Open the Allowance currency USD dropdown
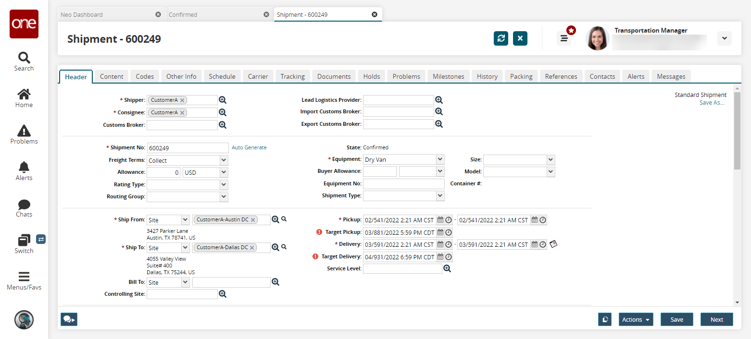Image resolution: width=751 pixels, height=339 pixels. 224,172
